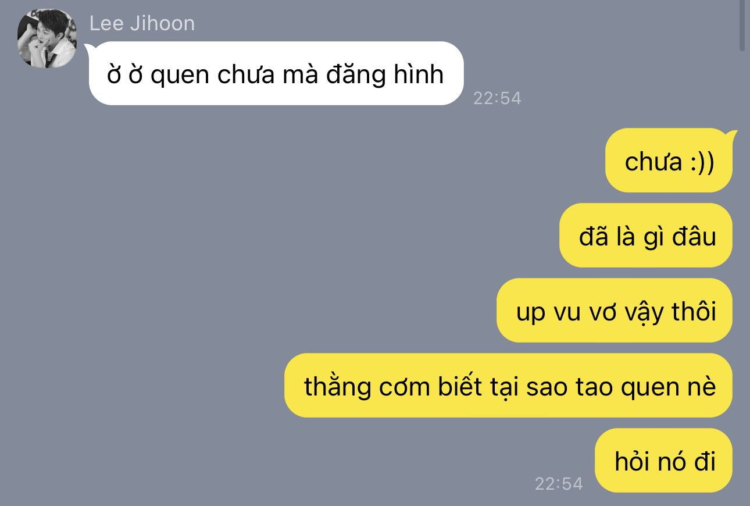Image resolution: width=750 pixels, height=506 pixels.
Task: Open Lee Jihoon's profile avatar
Action: 47,38
